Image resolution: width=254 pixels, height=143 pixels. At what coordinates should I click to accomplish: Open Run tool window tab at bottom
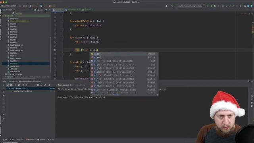tap(12, 139)
